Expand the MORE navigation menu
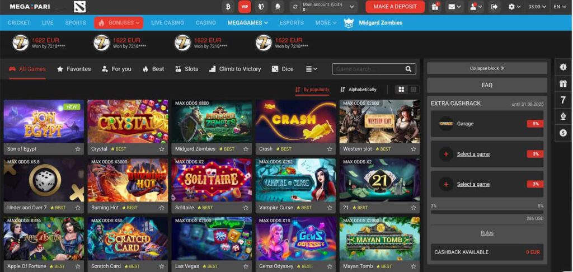Screen dimensions: 573x272 [x=326, y=22]
